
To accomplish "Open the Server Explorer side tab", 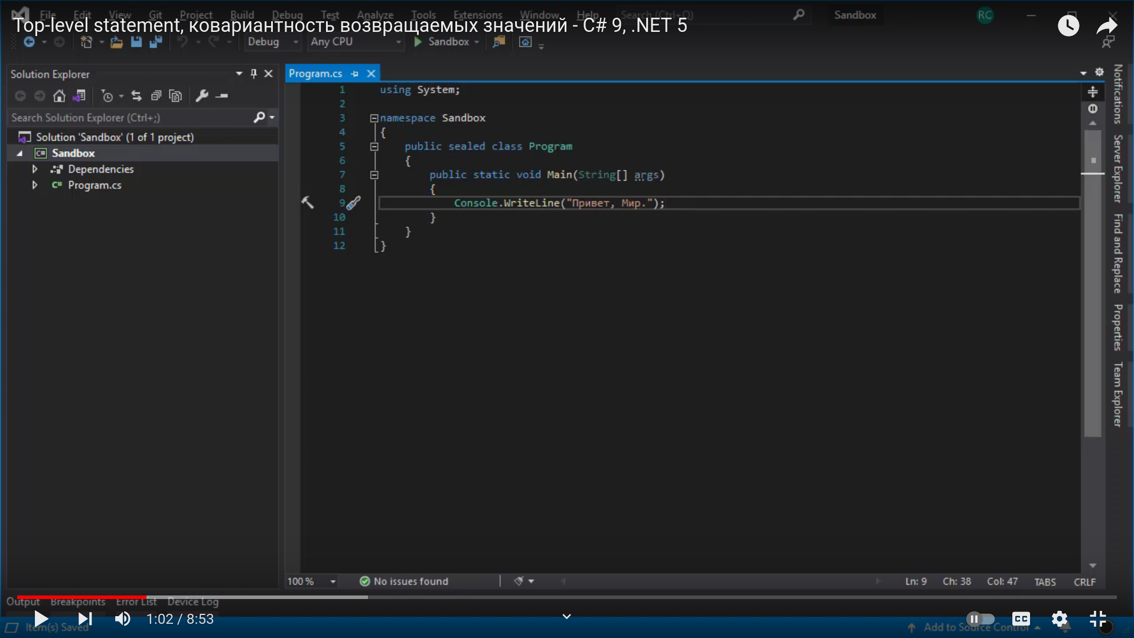I will click(1117, 168).
